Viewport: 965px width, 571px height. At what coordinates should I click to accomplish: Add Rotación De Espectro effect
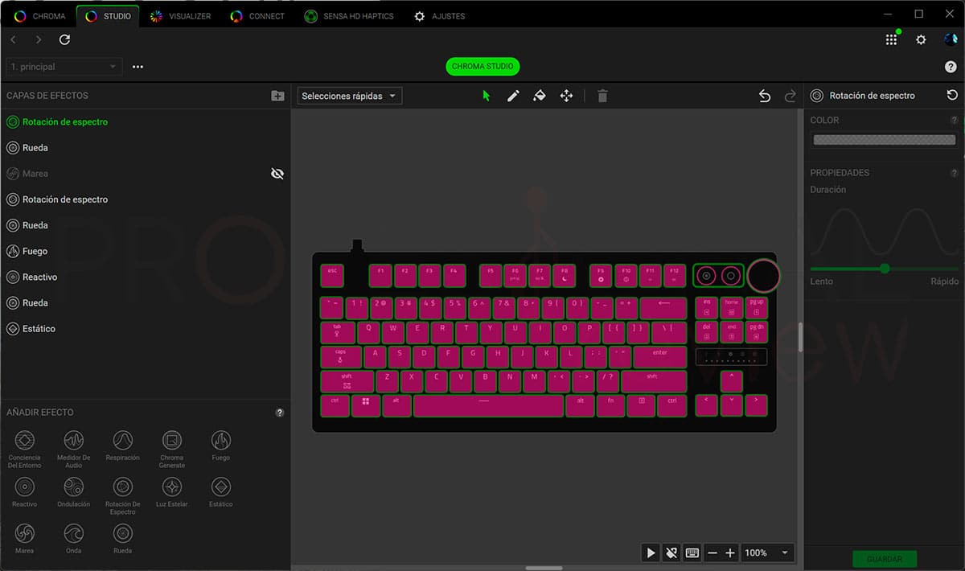(x=122, y=495)
